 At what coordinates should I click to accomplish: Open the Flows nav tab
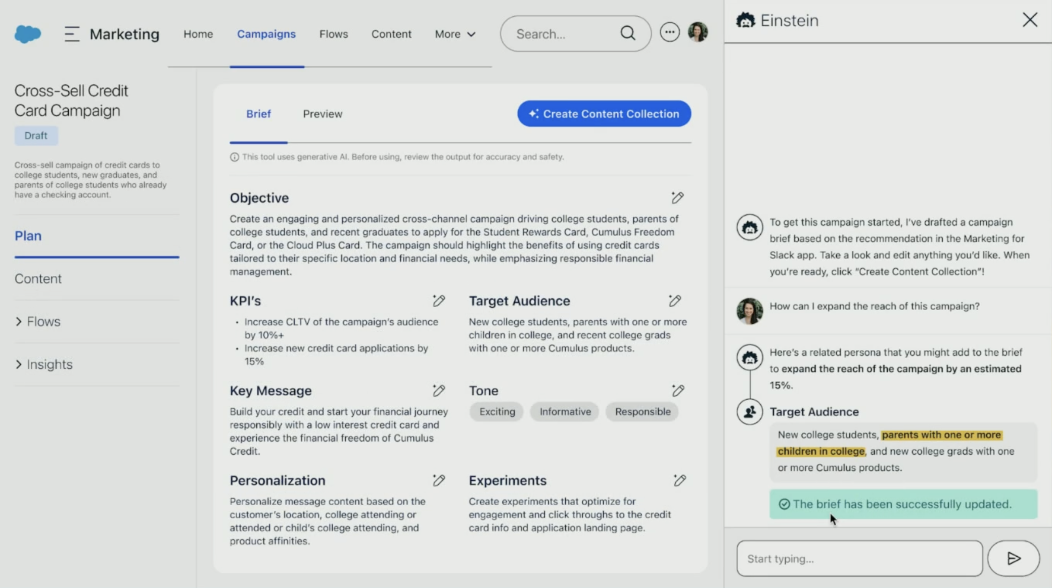tap(334, 34)
